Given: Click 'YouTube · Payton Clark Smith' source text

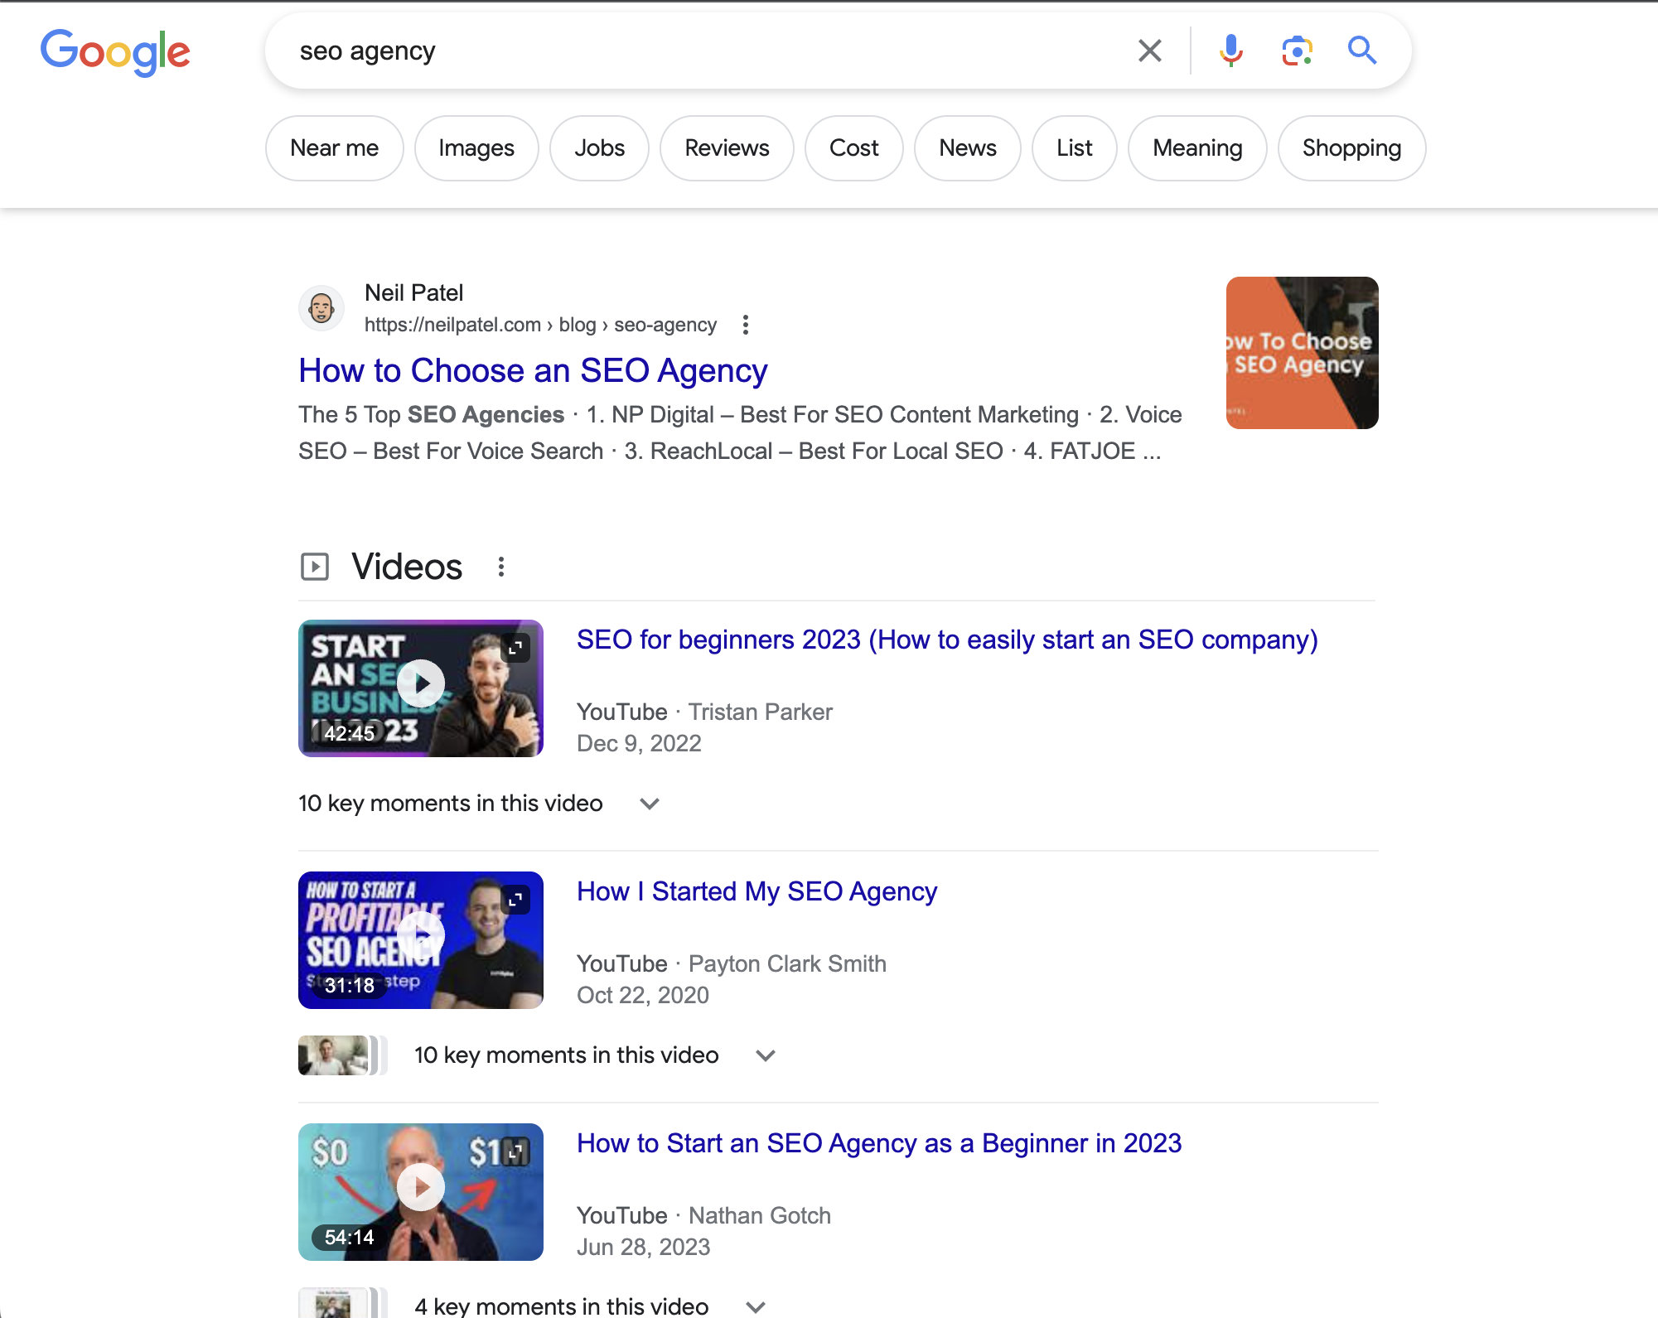Looking at the screenshot, I should [732, 963].
